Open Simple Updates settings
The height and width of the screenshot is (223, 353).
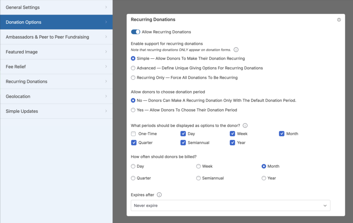click(x=56, y=111)
